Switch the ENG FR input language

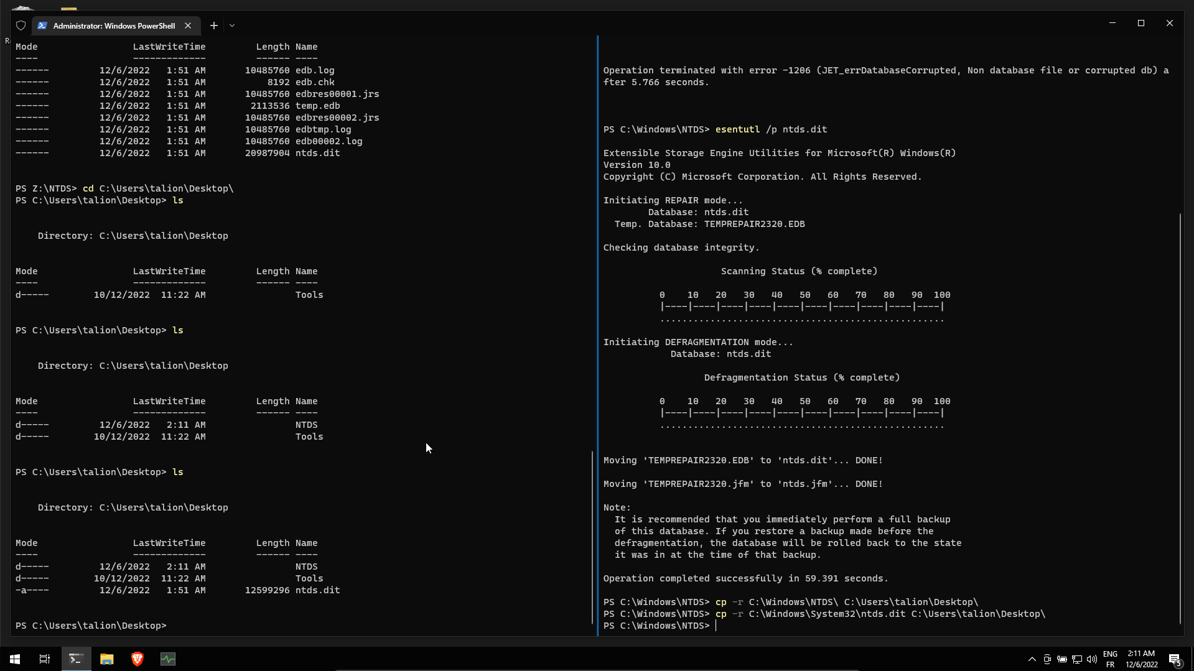pyautogui.click(x=1110, y=659)
